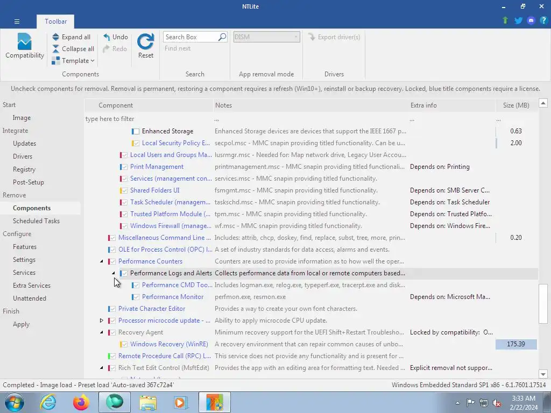Open the Registry page
Screen dimensions: 551x413
click(x=24, y=169)
